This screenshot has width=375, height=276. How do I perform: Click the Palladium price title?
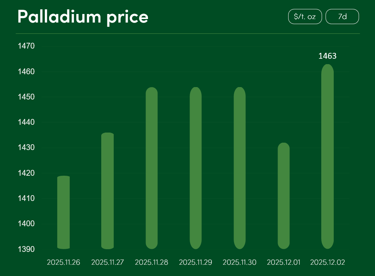(x=83, y=17)
